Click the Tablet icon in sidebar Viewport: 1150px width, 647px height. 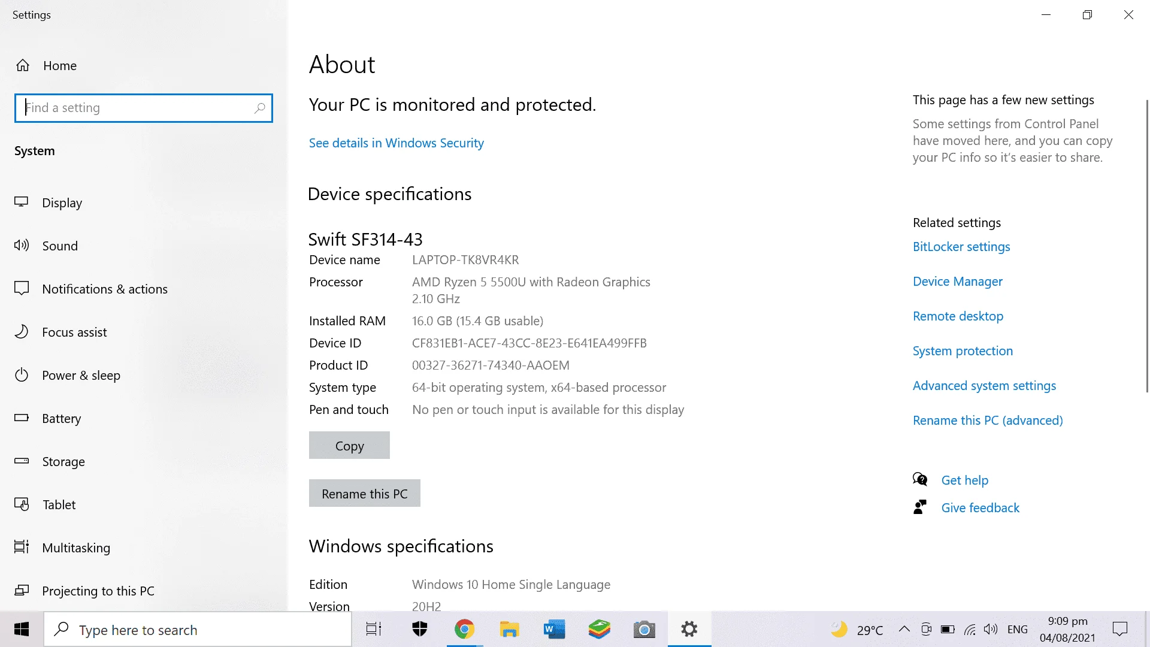[22, 504]
